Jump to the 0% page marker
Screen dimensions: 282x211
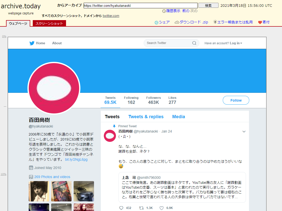[x=4, y=36]
